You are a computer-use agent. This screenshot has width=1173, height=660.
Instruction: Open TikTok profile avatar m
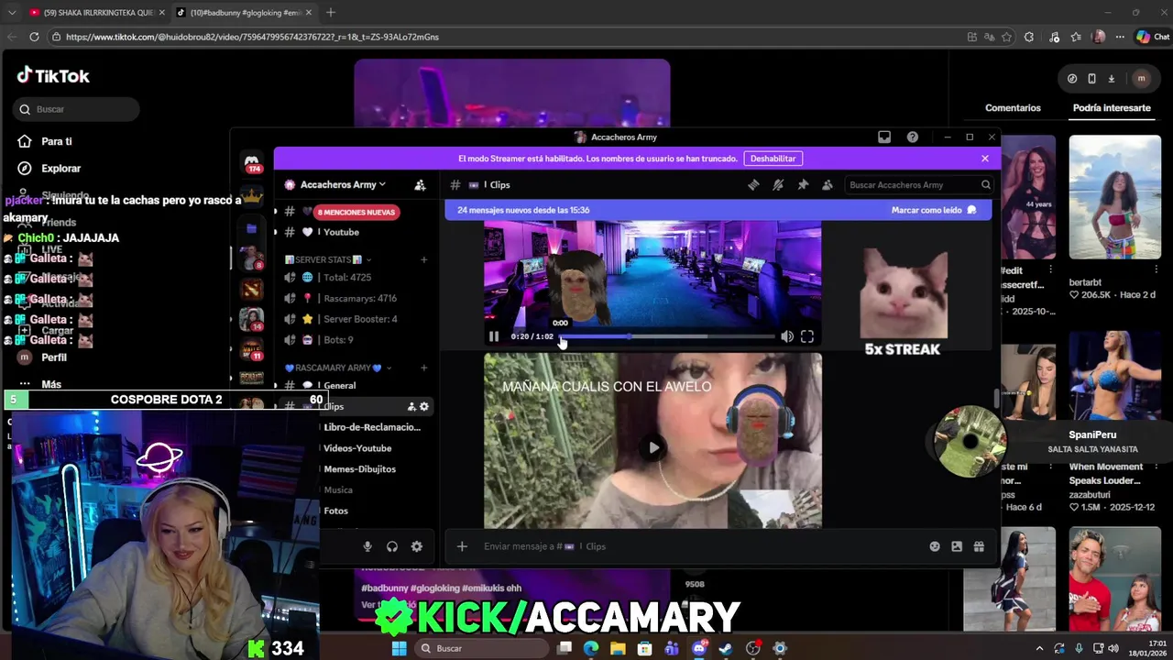point(1141,79)
